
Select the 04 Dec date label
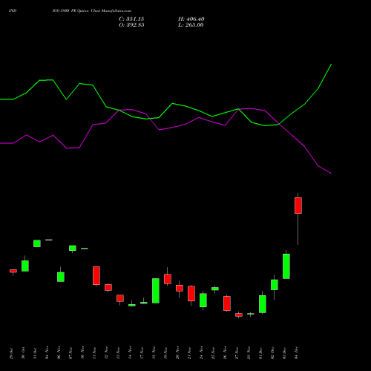click(x=296, y=353)
